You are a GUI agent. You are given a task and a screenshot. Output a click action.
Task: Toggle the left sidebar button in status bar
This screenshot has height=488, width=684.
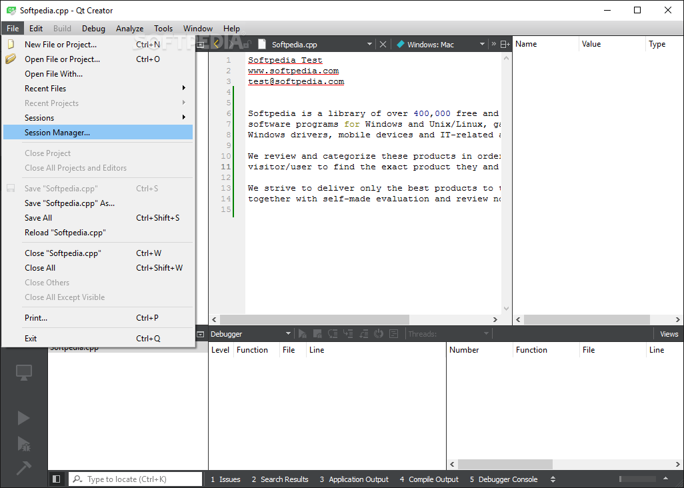coord(56,479)
